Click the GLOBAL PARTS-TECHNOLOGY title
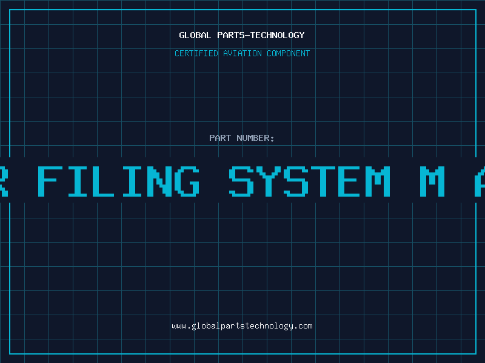The width and height of the screenshot is (485, 363). tap(242, 35)
